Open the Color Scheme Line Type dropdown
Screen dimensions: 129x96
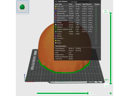pos(79,2)
